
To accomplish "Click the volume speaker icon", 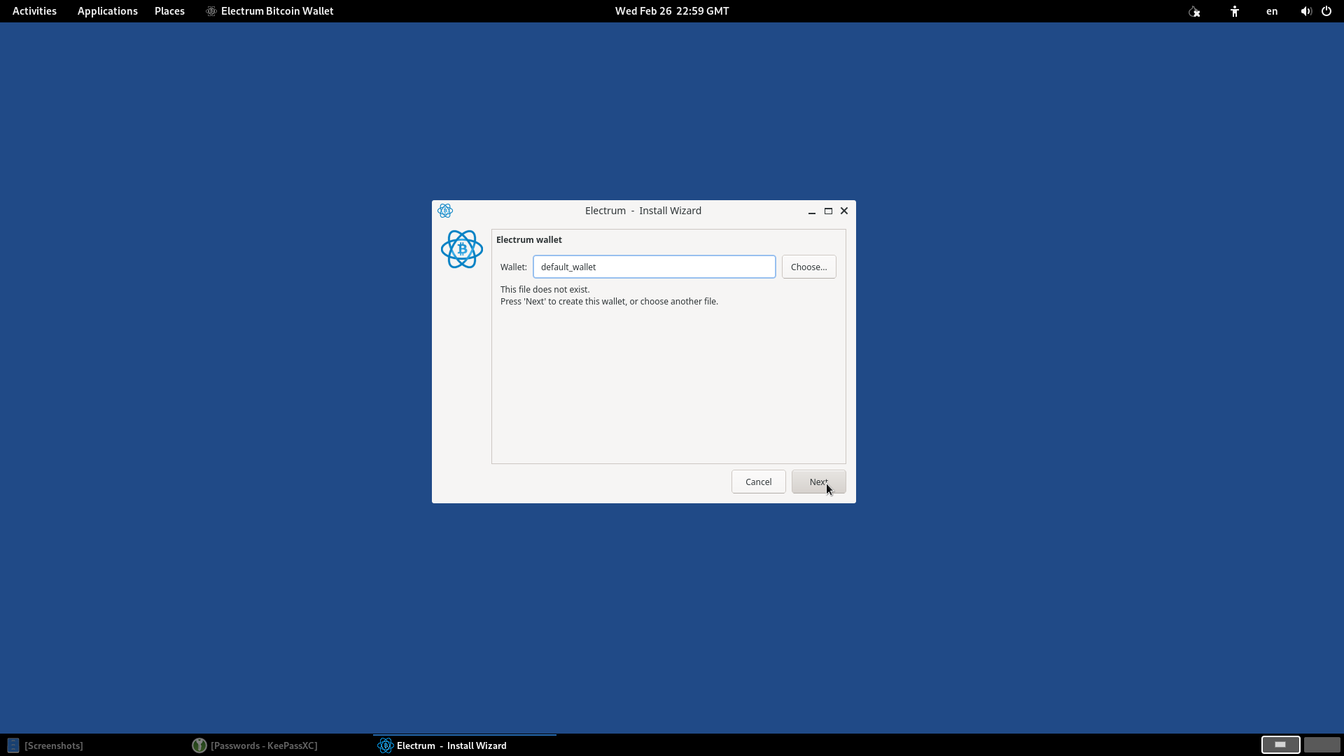I will tap(1305, 11).
